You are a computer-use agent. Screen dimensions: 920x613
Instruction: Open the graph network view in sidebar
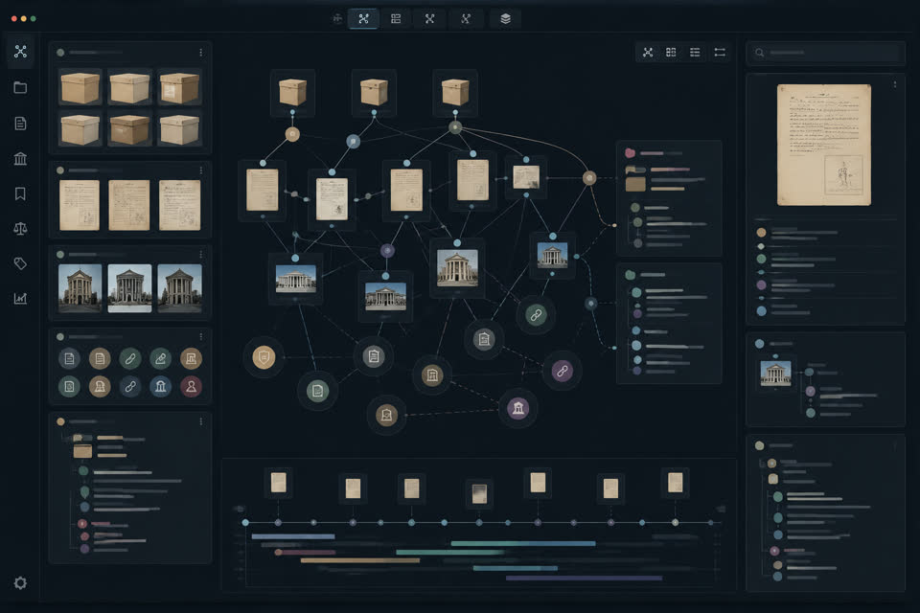[x=20, y=52]
